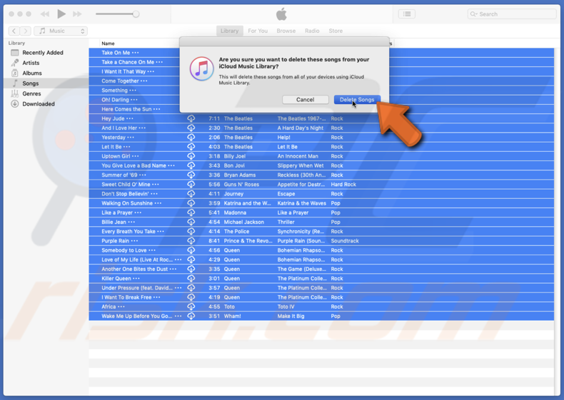Open the Radio tab
Screen dimensions: 564x400
pos(312,31)
